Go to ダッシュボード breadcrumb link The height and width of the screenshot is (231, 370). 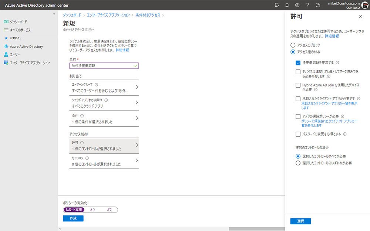pyautogui.click(x=72, y=15)
